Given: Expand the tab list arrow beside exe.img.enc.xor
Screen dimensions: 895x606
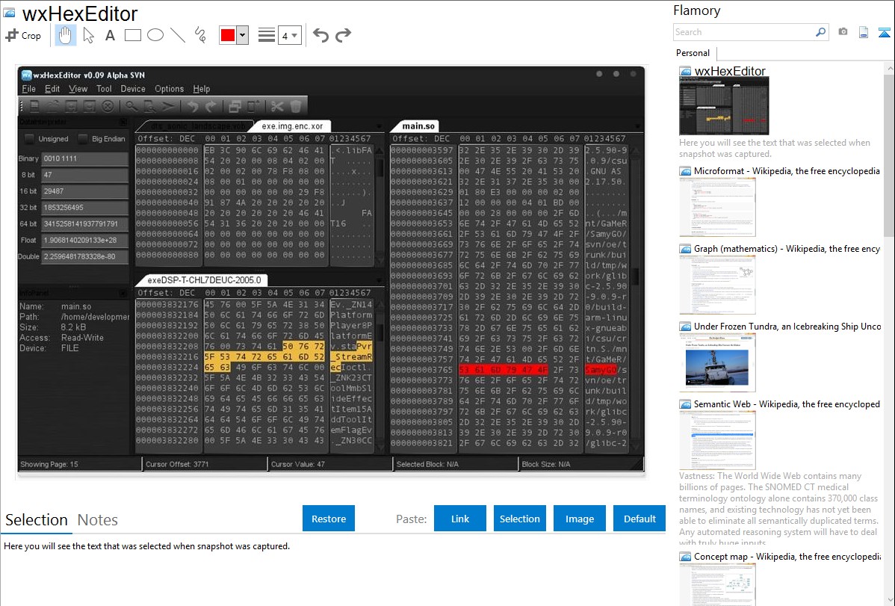Looking at the screenshot, I should click(379, 126).
